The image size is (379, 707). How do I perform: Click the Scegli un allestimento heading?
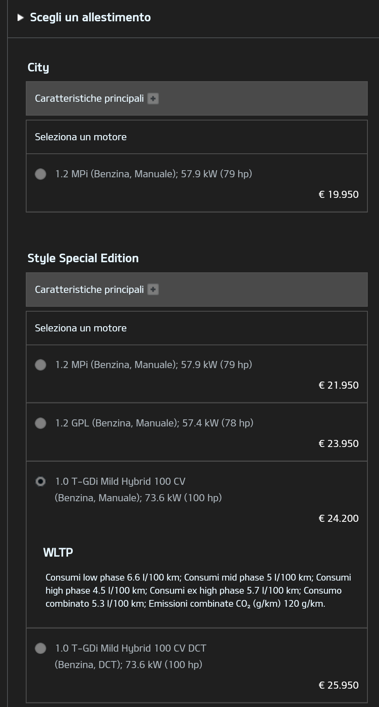(x=90, y=18)
